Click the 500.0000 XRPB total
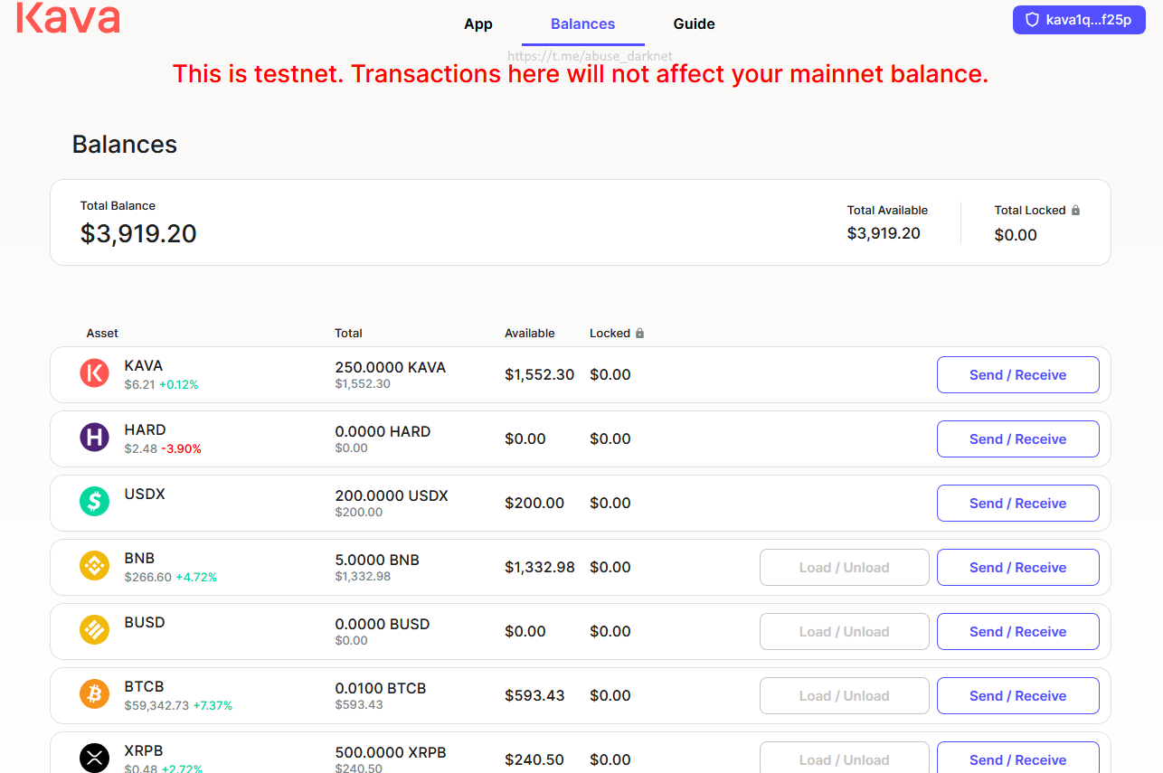 [x=391, y=753]
